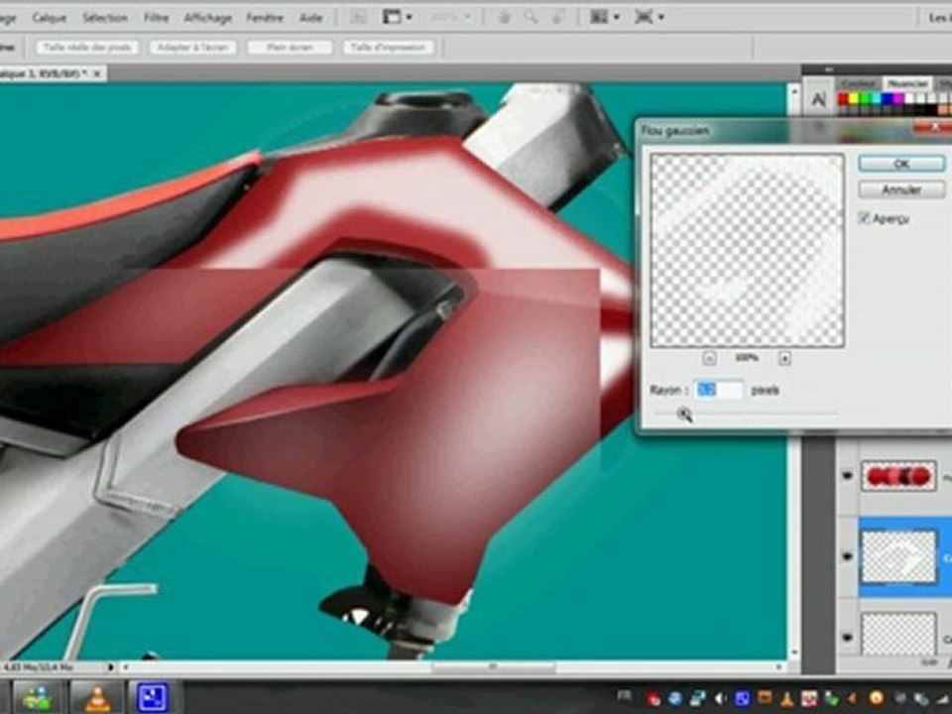This screenshot has height=714, width=952.
Task: Click the Rayon pixel input field
Action: coord(718,390)
